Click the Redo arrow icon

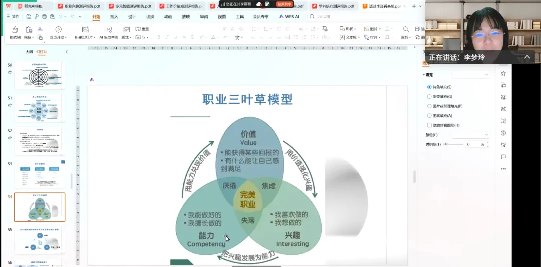pos(72,16)
